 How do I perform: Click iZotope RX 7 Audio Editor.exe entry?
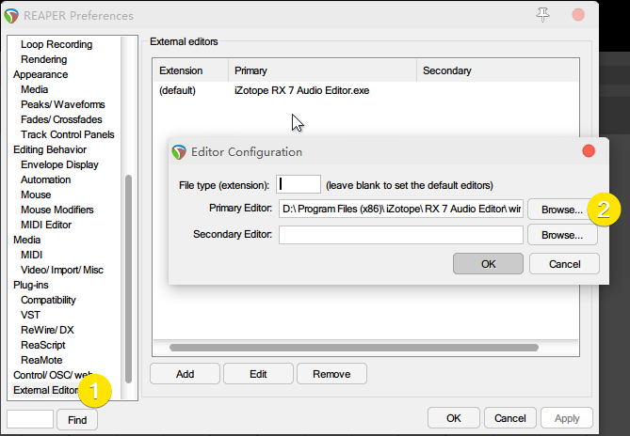click(301, 90)
